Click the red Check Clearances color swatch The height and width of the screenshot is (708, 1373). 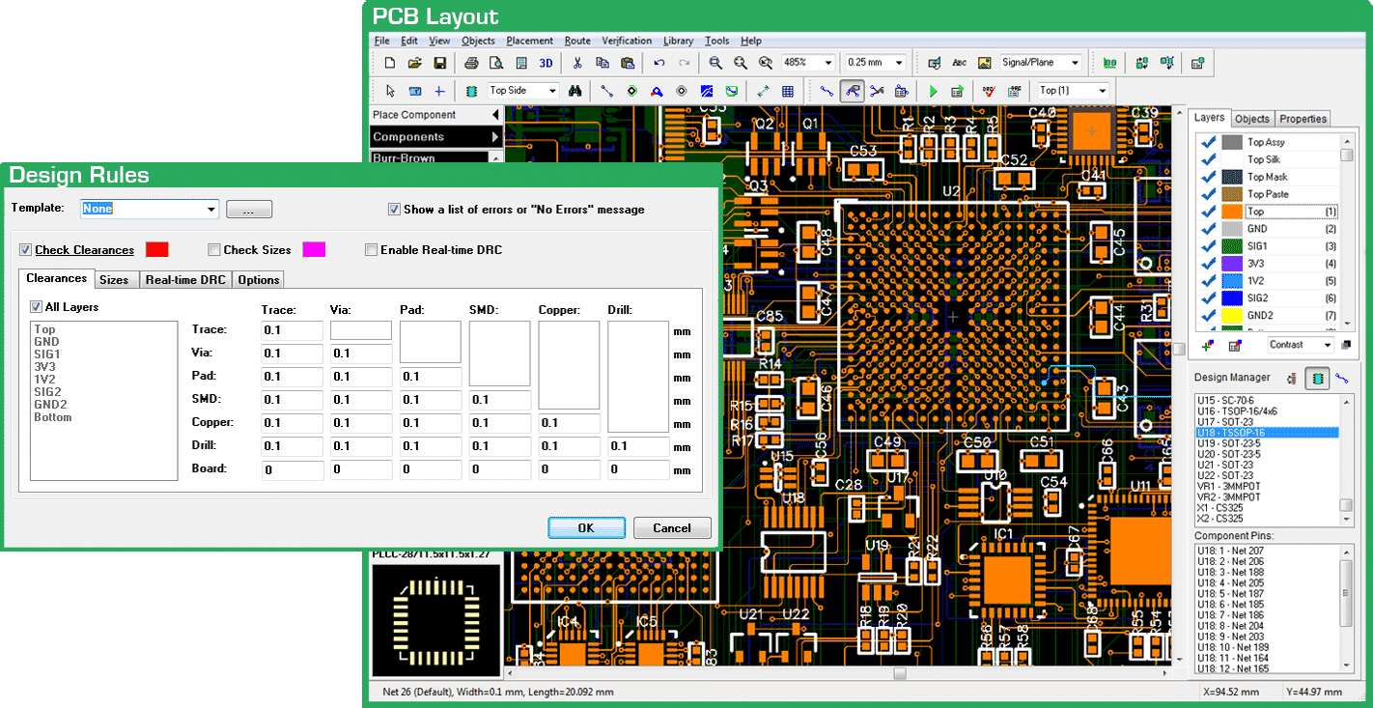click(156, 250)
